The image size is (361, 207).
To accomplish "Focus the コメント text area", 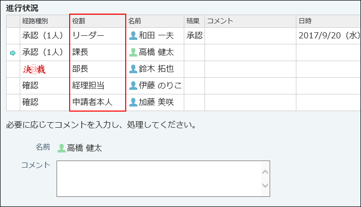I will (158, 178).
